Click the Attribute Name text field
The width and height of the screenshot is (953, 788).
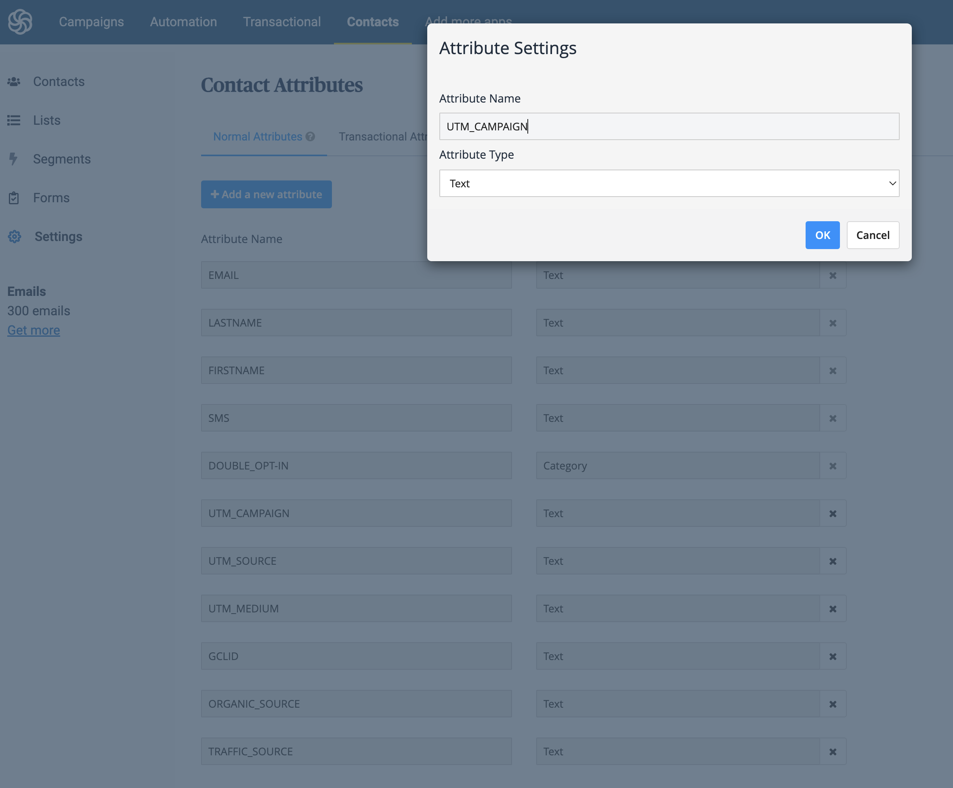pyautogui.click(x=669, y=127)
